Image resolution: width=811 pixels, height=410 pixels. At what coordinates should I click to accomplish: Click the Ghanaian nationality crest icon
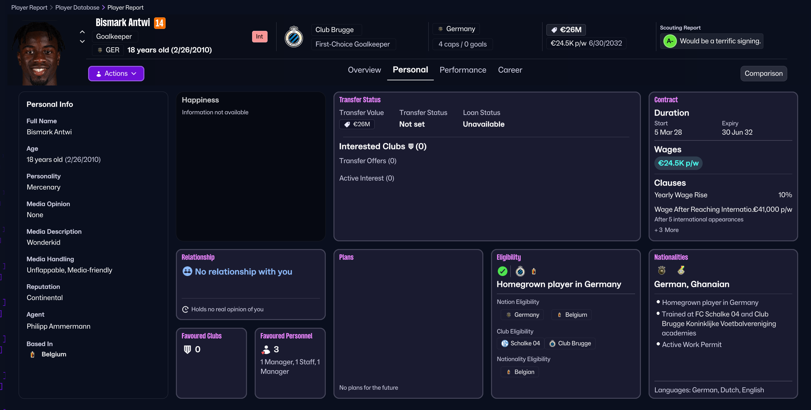681,270
